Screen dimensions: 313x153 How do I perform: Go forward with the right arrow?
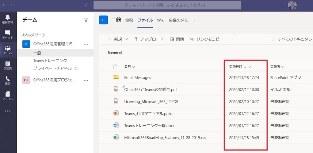click(x=11, y=5)
